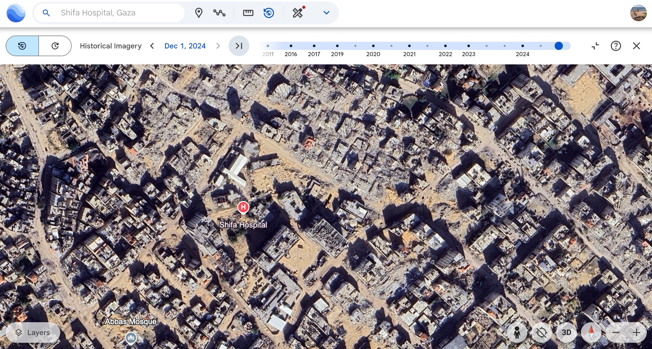This screenshot has width=652, height=349.
Task: Jump to the latest imagery
Action: [x=239, y=46]
